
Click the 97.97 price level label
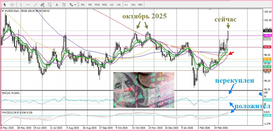(268, 59)
